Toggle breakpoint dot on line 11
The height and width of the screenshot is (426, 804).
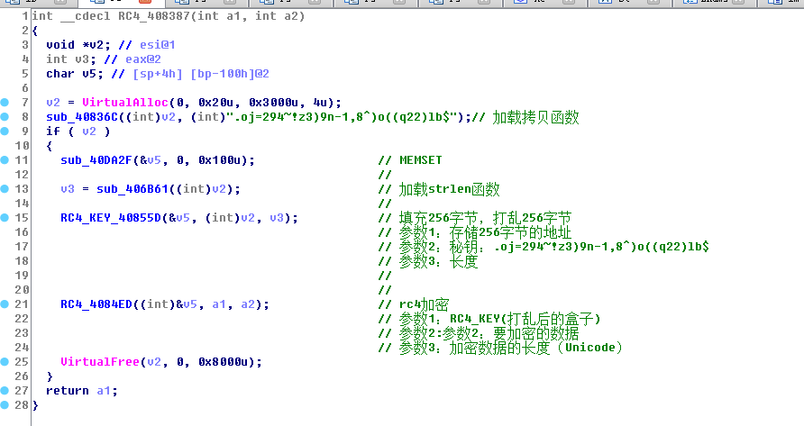pos(5,160)
